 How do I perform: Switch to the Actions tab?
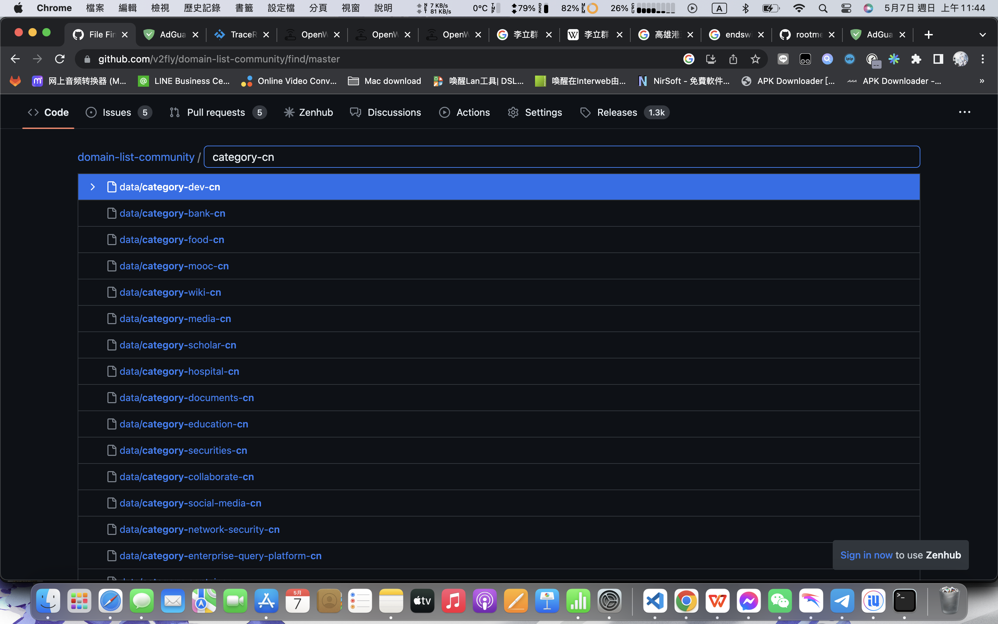[473, 112]
